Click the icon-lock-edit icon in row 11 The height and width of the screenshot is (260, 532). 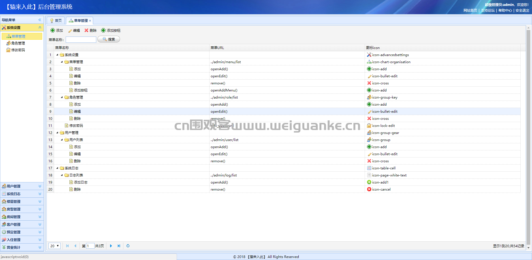pyautogui.click(x=369, y=125)
